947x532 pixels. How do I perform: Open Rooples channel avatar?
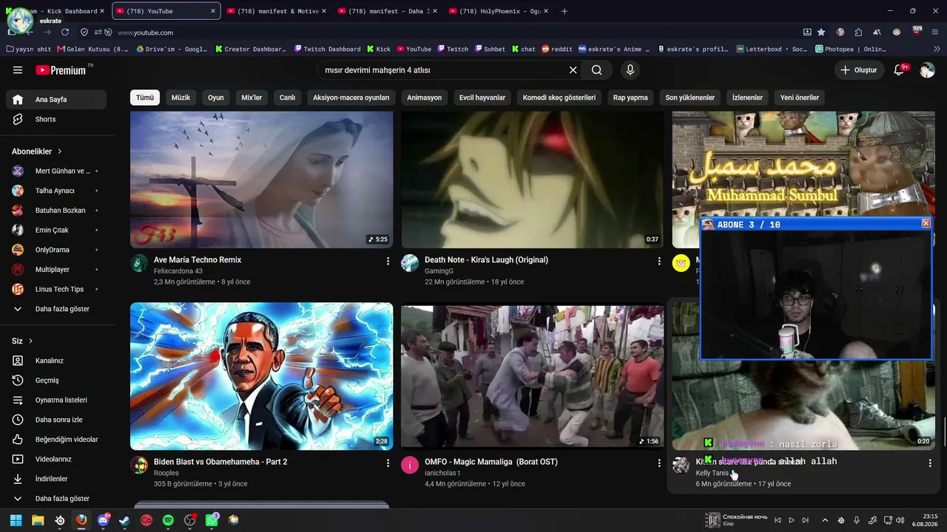coord(139,465)
